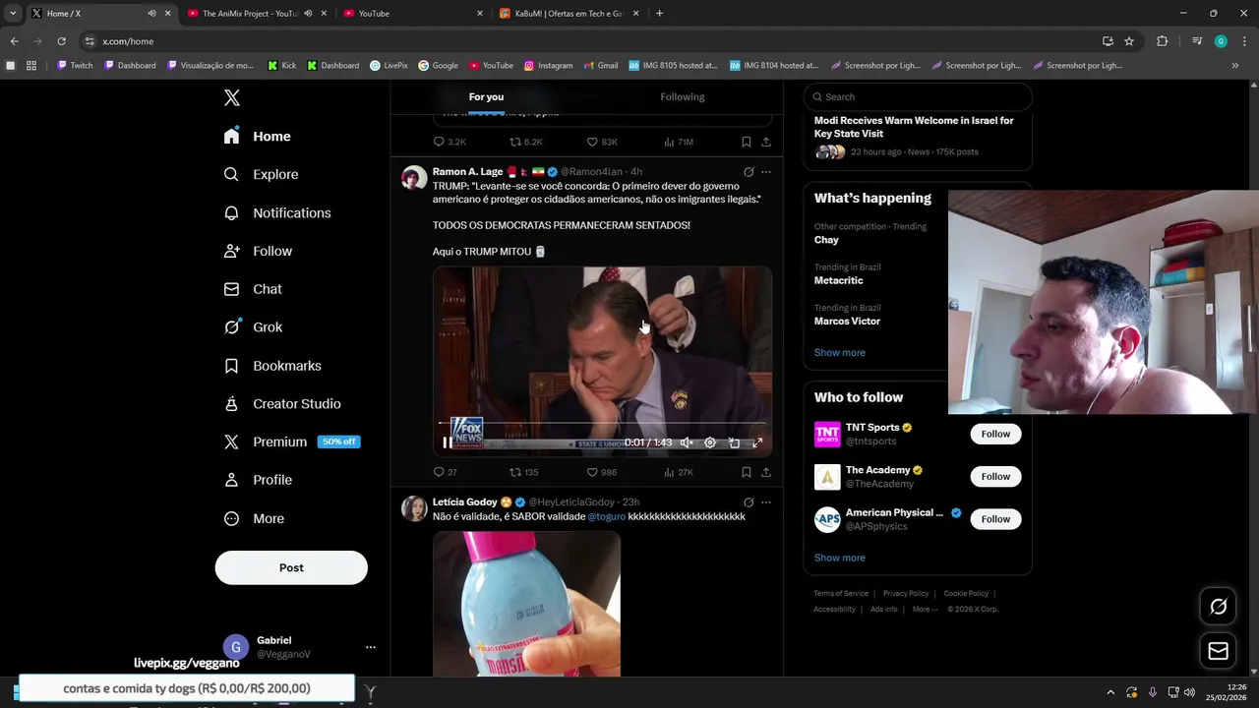This screenshot has width=1259, height=708.
Task: Open a new browser tab
Action: (659, 13)
